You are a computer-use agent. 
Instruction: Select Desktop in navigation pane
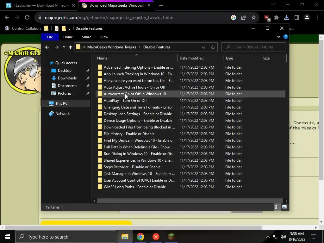point(65,71)
